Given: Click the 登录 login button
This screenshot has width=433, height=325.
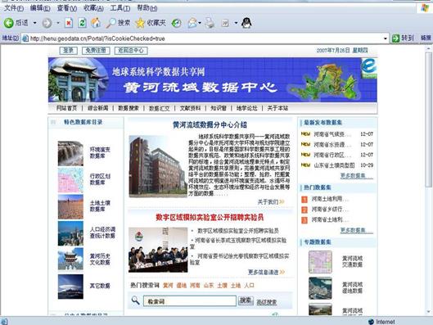Looking at the screenshot, I should (68, 51).
